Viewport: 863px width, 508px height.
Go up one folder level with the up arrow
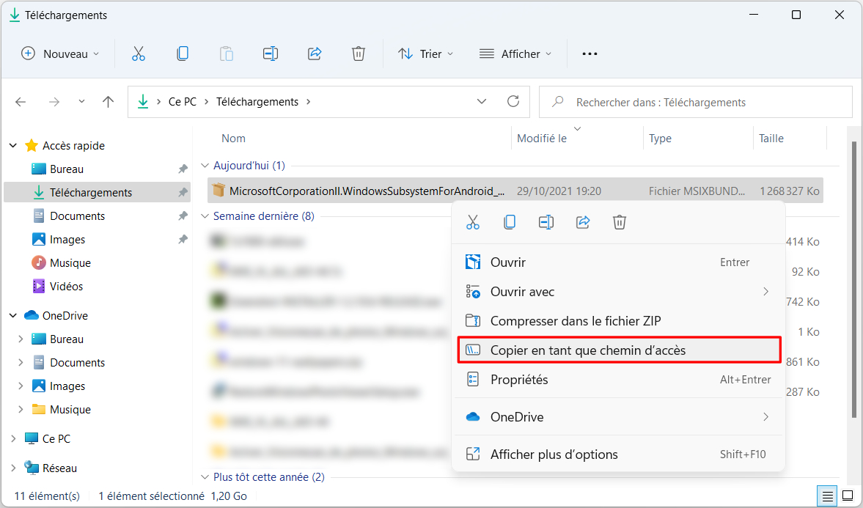click(x=108, y=102)
